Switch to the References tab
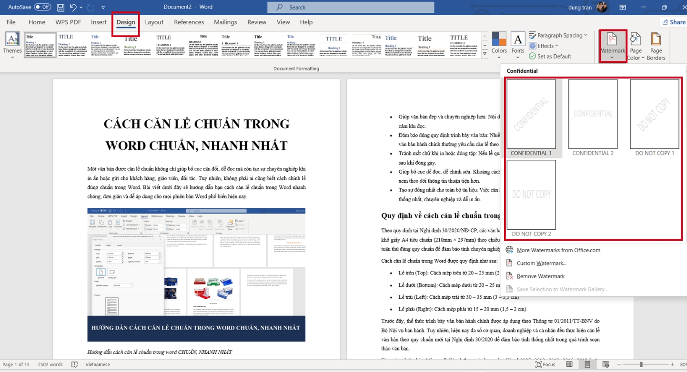Viewport: 687px width, 372px height. tap(189, 22)
